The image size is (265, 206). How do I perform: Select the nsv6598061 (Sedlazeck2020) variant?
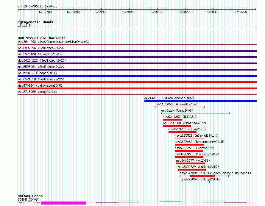[137, 70]
